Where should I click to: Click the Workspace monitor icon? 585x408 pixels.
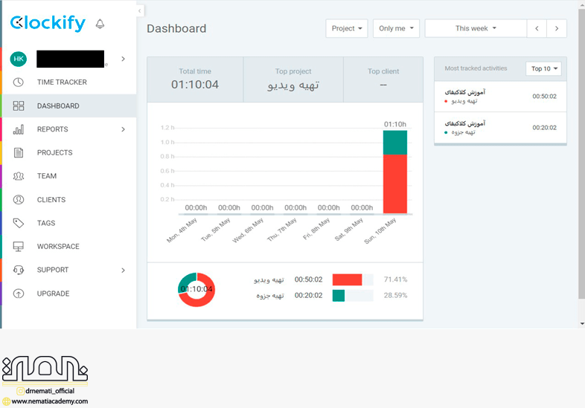pos(19,247)
